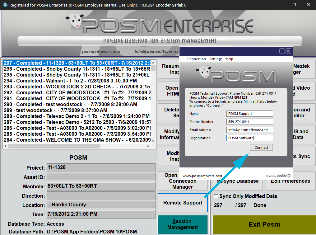Click session list scroll down arrow
Image resolution: width=316 pixels, height=235 pixels.
[153, 141]
